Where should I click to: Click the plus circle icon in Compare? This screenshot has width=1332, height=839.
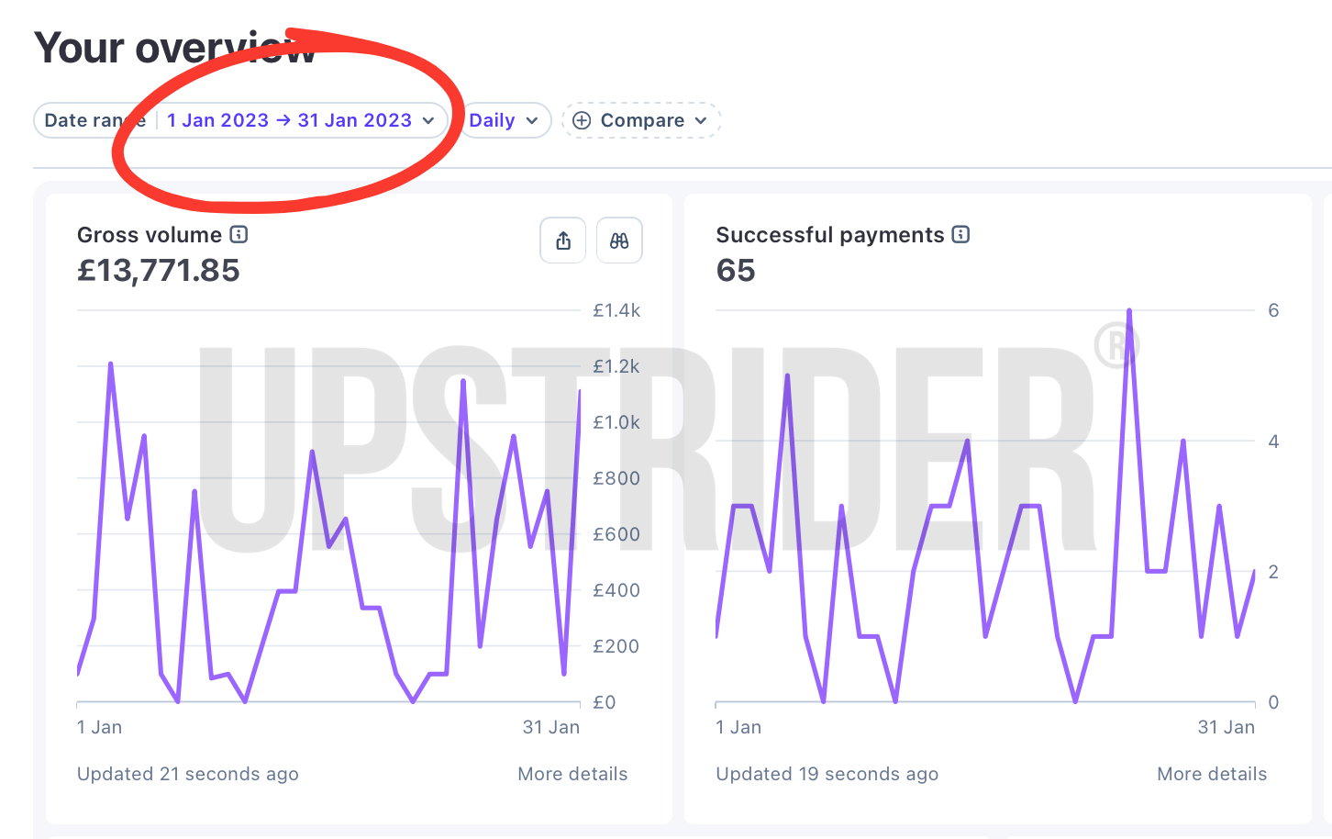click(582, 120)
